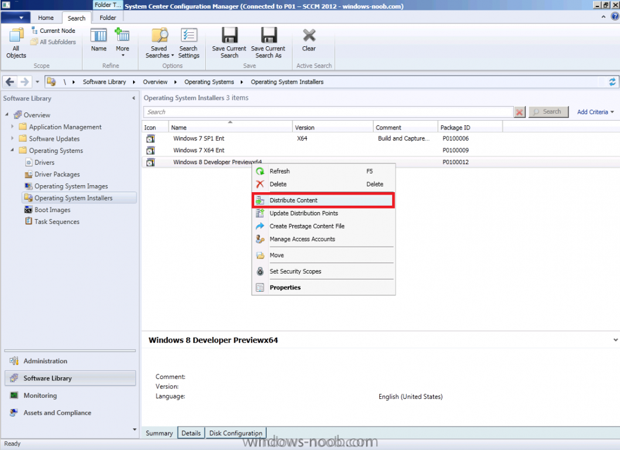Viewport: 620px width, 450px height.
Task: Click the Windows 7 SP1 Ent installer icon
Action: click(151, 138)
